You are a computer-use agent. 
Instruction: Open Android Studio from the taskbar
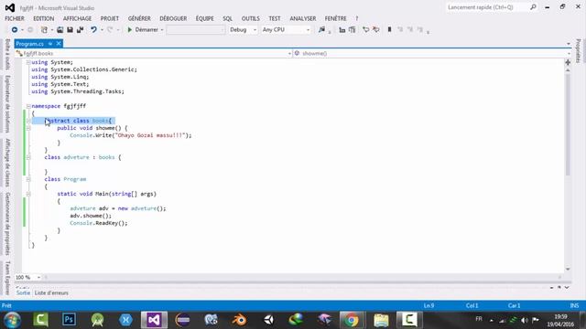pos(97,320)
